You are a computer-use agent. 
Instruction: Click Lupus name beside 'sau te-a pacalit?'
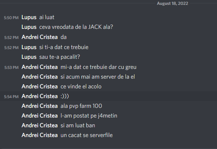click(29, 57)
